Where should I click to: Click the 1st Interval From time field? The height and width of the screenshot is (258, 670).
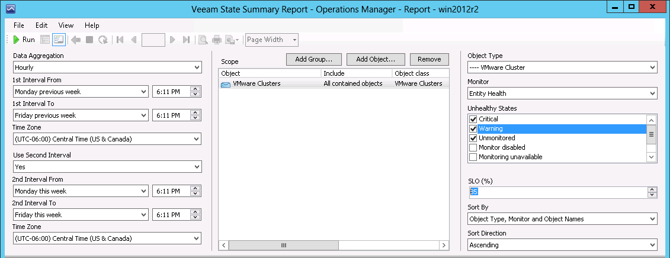point(171,91)
